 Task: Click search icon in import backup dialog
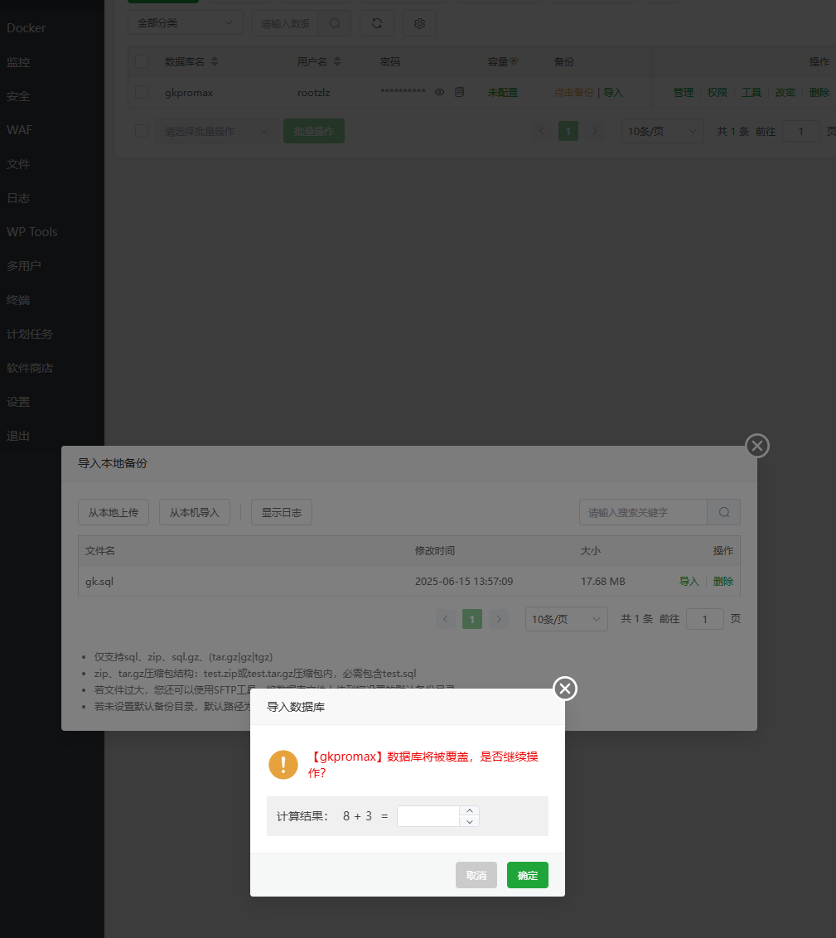point(723,512)
